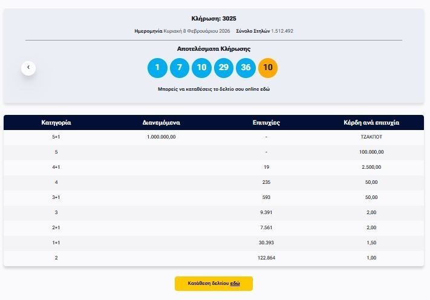Open the online εδώ link under results

point(265,89)
